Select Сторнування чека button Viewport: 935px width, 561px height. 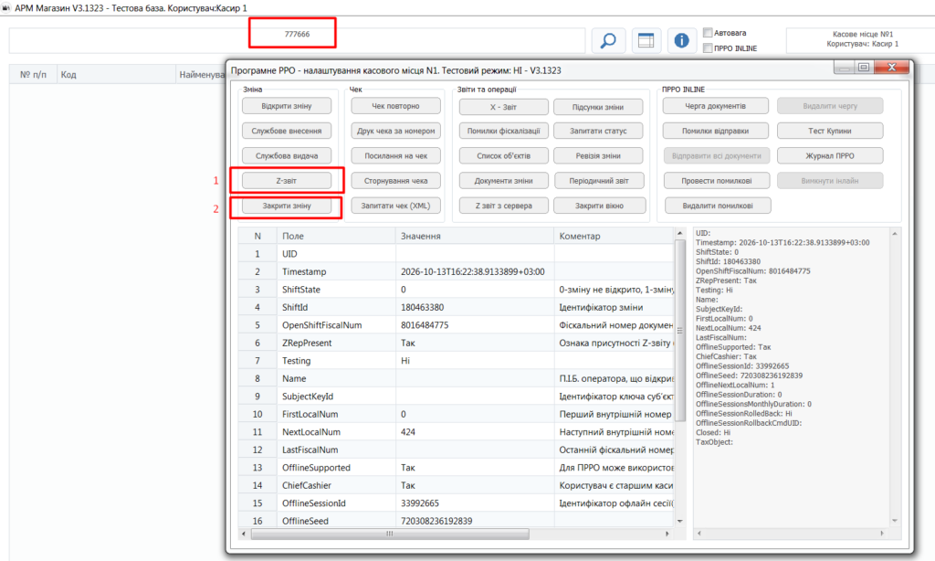tap(396, 181)
